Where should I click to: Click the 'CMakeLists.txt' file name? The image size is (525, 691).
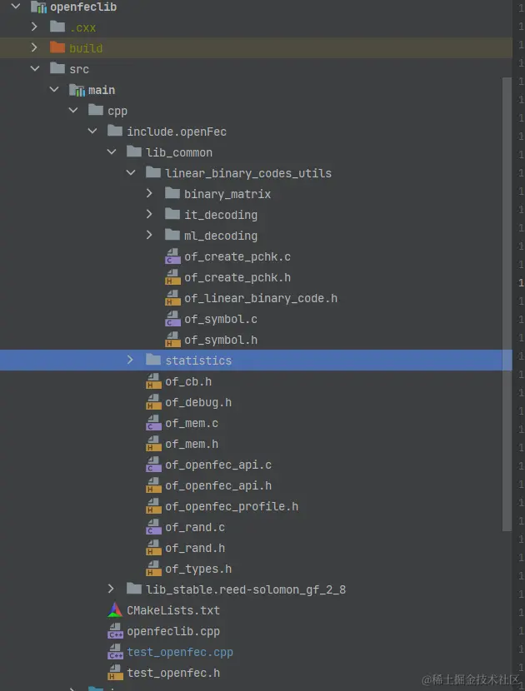(173, 610)
